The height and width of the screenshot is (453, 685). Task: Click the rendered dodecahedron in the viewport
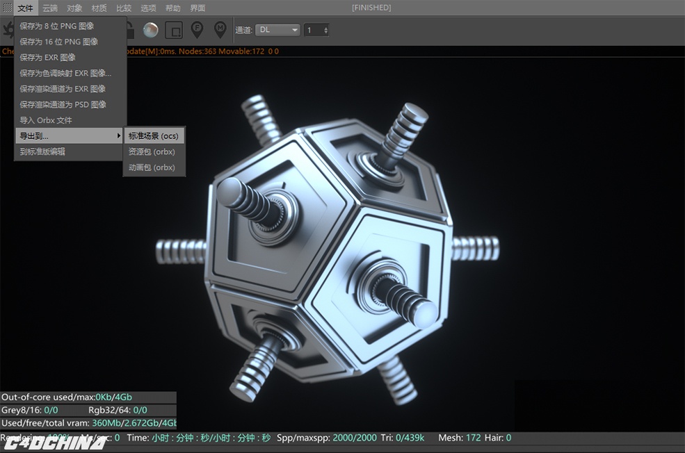328,249
